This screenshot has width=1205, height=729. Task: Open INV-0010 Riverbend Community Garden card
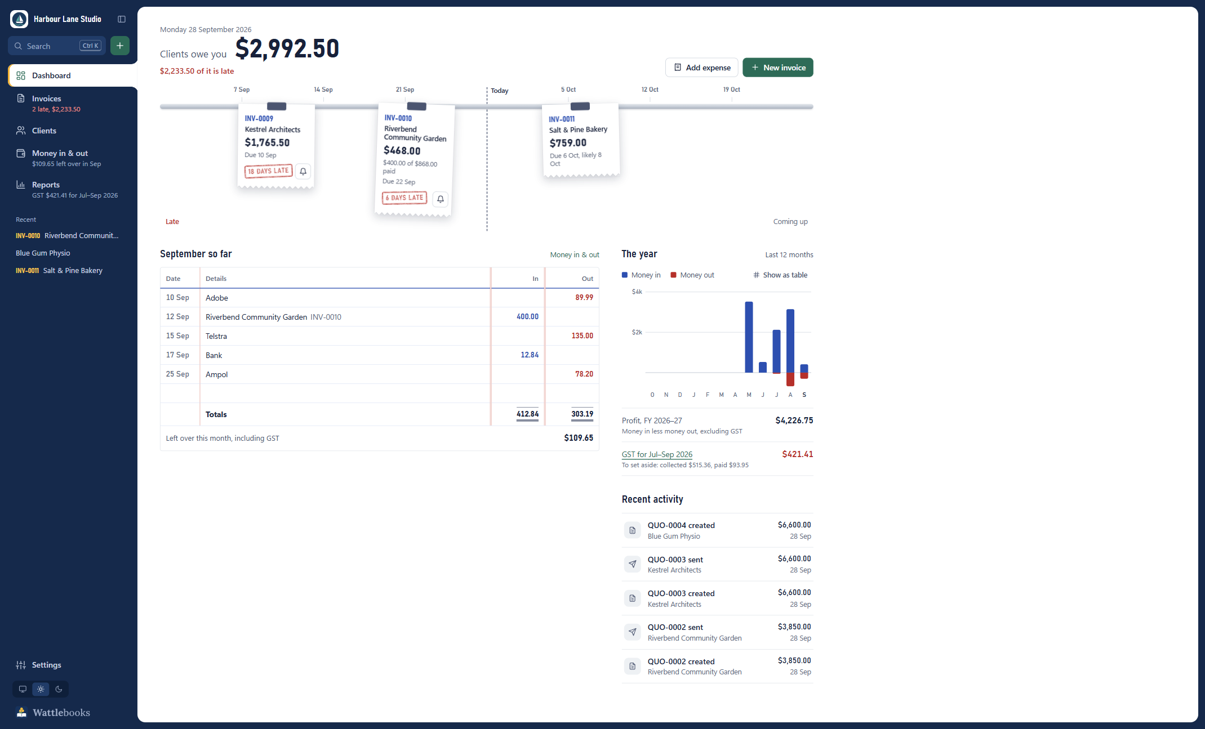415,159
